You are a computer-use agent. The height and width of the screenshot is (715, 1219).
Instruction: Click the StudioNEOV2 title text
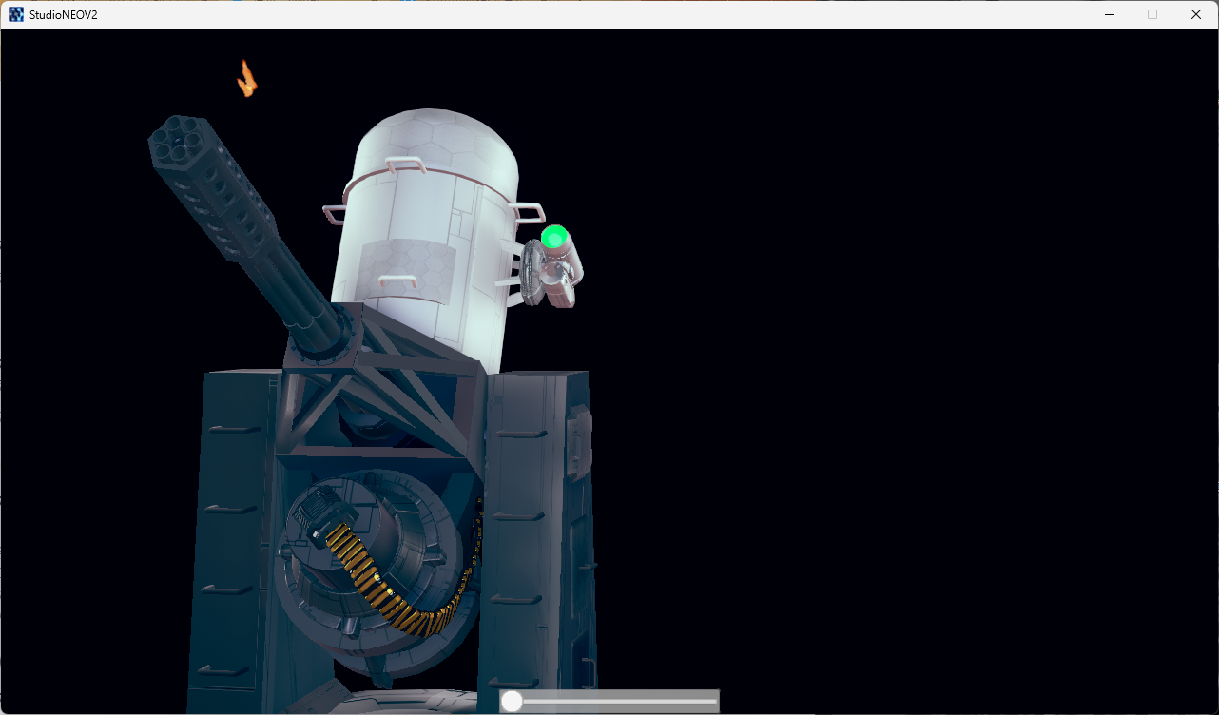coord(64,14)
